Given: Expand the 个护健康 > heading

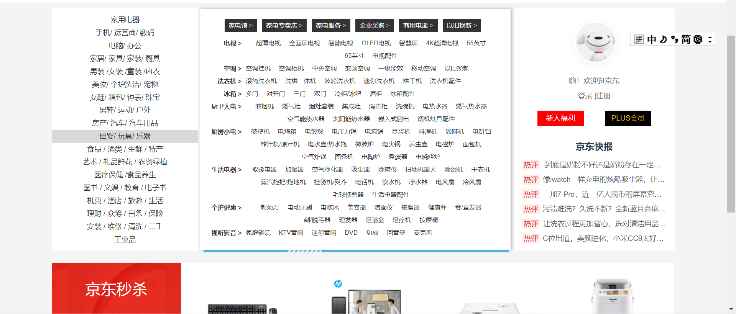Looking at the screenshot, I should (227, 208).
